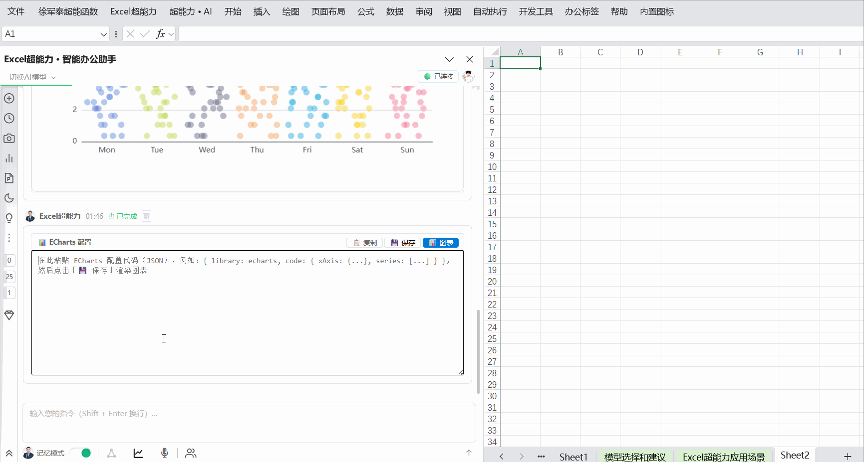Click the ECharts config JSON text area

point(248,313)
